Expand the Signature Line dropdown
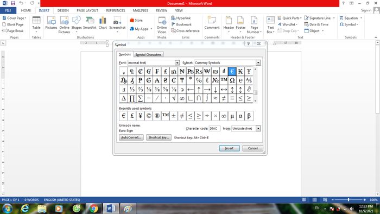 [334, 18]
